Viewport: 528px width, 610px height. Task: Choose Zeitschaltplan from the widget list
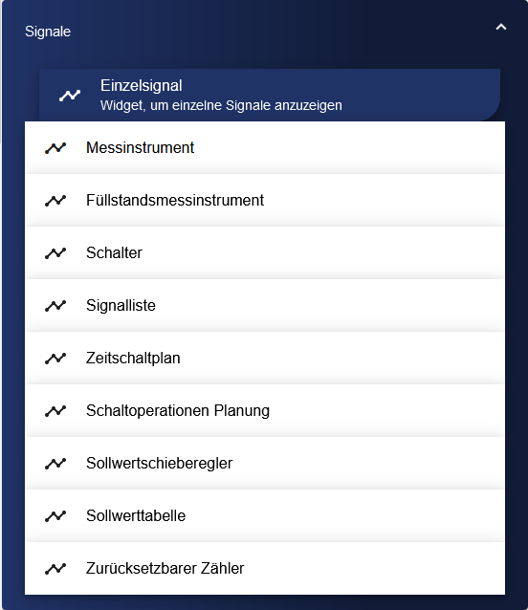click(265, 358)
